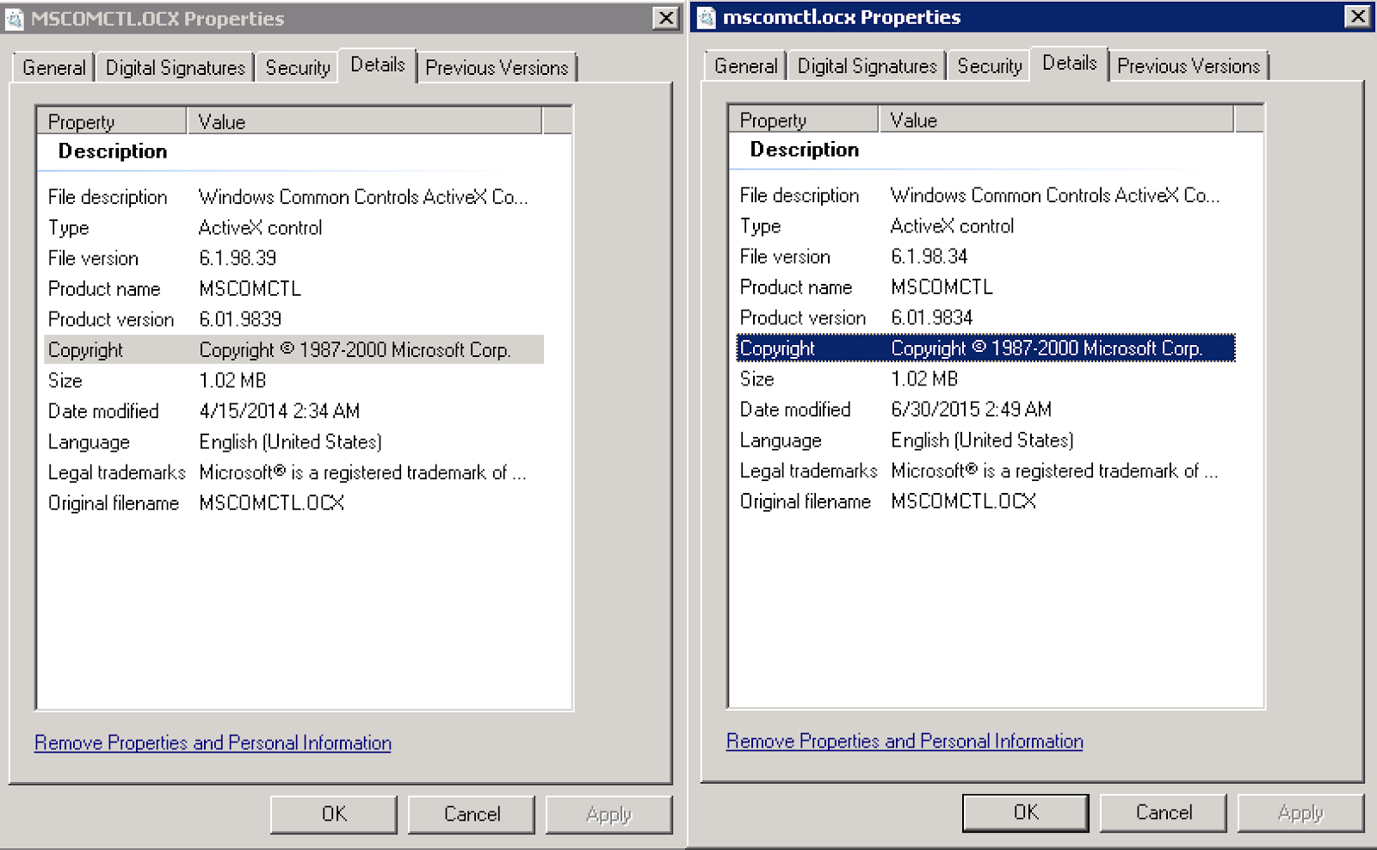The height and width of the screenshot is (850, 1377).
Task: Click Cancel button in right properties window
Action: pos(1164,812)
